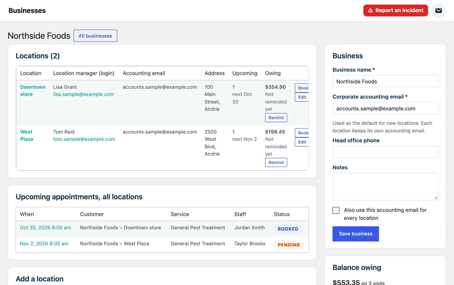Focus the Business name field
Viewport: 454px width, 285px height.
point(385,82)
